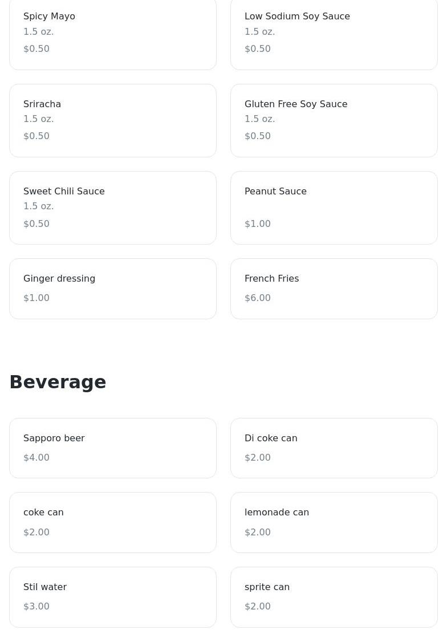The width and height of the screenshot is (447, 630).
Task: Pick the Sweet Chili Sauce card
Action: [x=113, y=208]
